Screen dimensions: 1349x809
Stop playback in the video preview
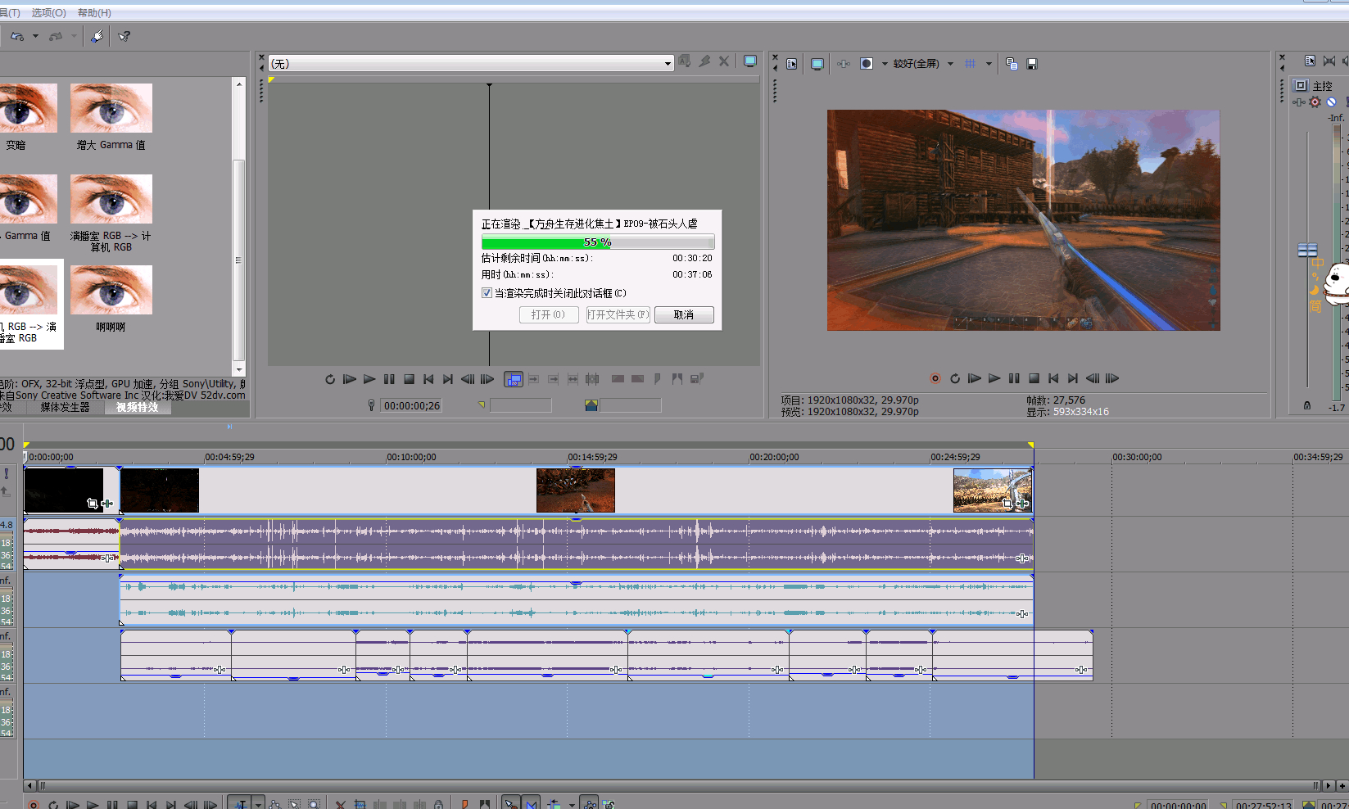(1034, 378)
